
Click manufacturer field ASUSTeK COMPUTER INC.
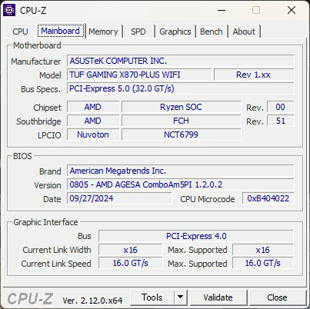pyautogui.click(x=180, y=61)
